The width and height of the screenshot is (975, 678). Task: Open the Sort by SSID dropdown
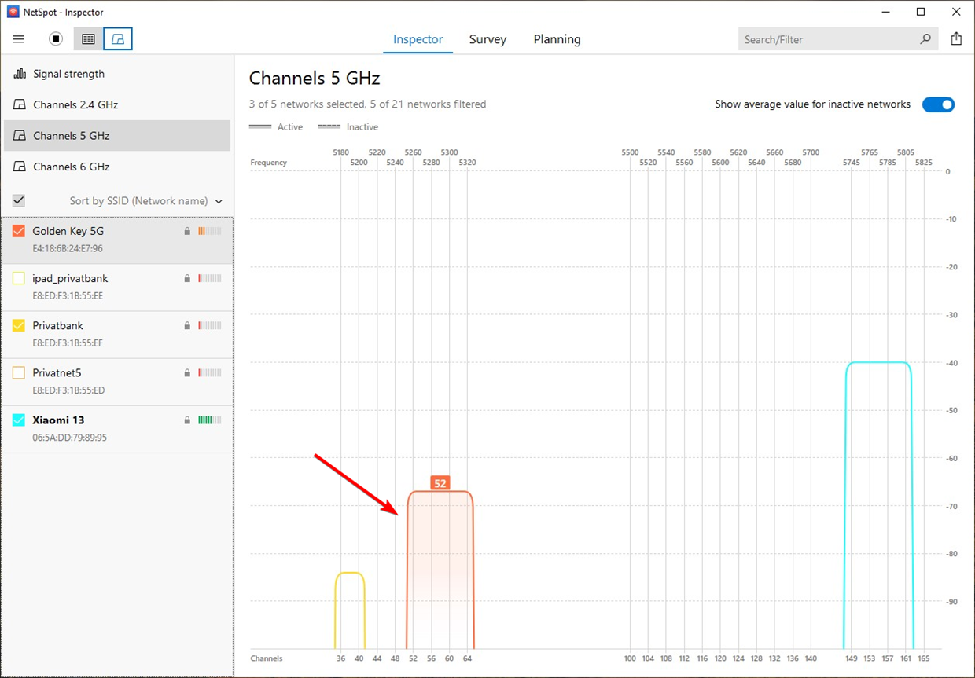(x=146, y=200)
